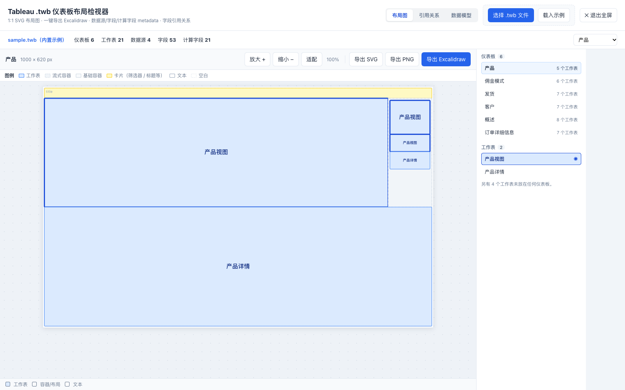Click the 计算字段 21 stat
The width and height of the screenshot is (625, 390).
(x=197, y=40)
